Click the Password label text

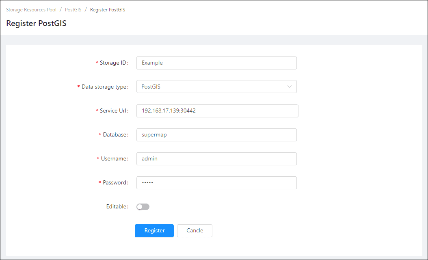point(115,183)
